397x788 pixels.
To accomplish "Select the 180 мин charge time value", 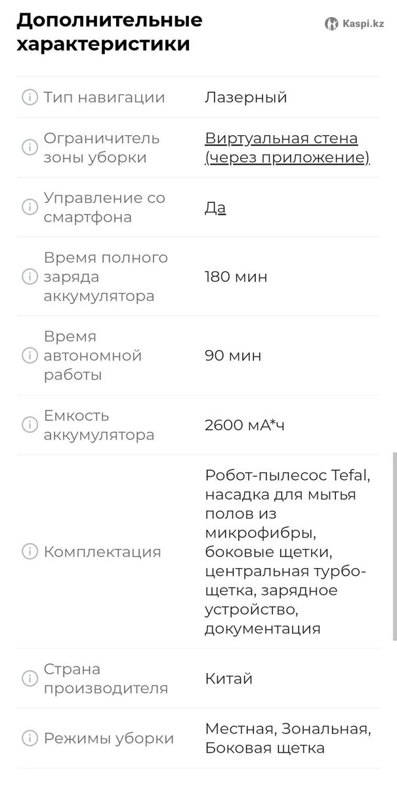I will point(236,276).
